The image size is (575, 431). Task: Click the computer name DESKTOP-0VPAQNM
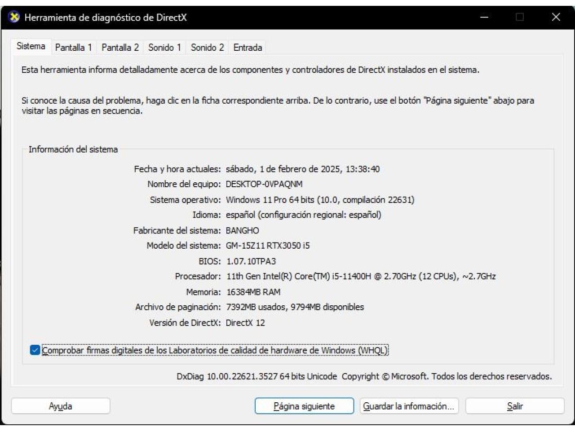click(264, 185)
